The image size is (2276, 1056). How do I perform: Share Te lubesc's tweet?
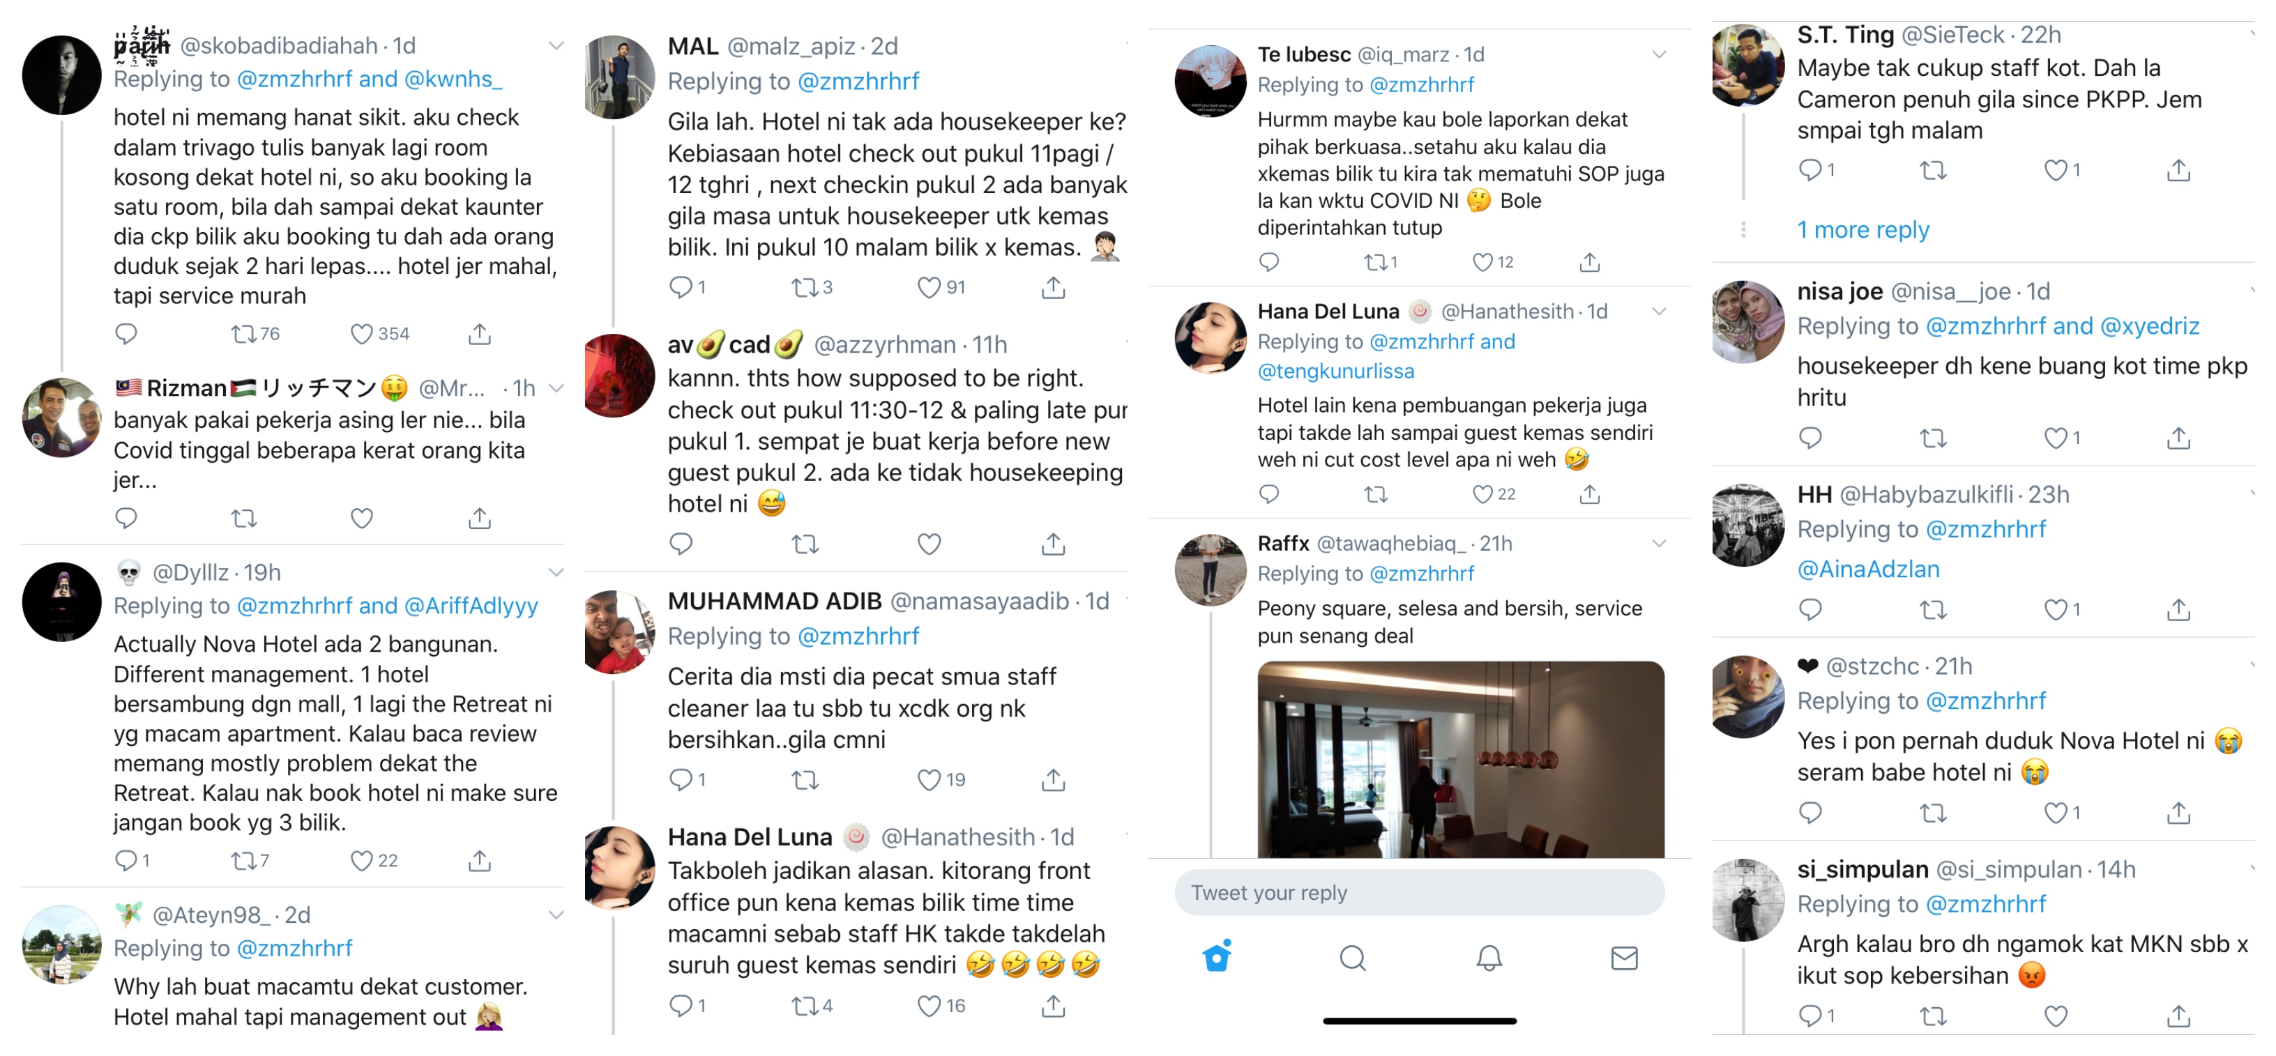tap(1589, 262)
